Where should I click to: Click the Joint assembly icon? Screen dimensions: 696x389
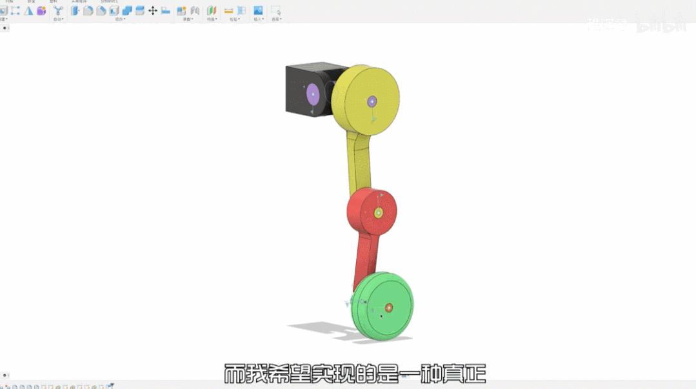click(195, 11)
